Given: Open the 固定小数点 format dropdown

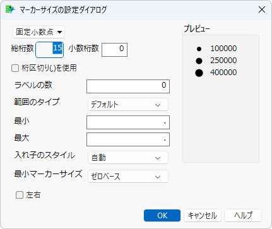Looking at the screenshot, I should coord(38,32).
